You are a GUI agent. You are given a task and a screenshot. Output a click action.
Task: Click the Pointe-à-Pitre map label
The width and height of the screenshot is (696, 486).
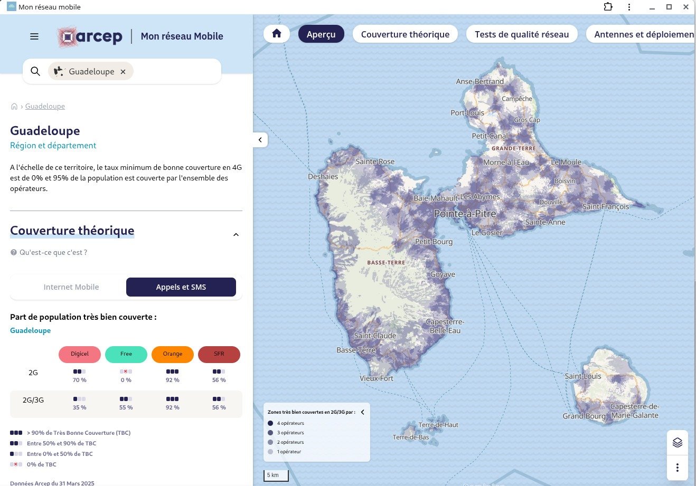pyautogui.click(x=465, y=214)
